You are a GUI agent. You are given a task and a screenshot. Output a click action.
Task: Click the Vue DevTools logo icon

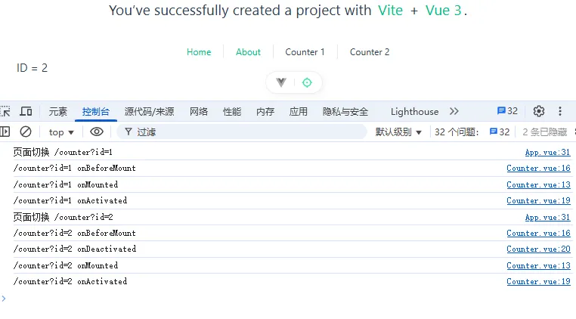281,82
